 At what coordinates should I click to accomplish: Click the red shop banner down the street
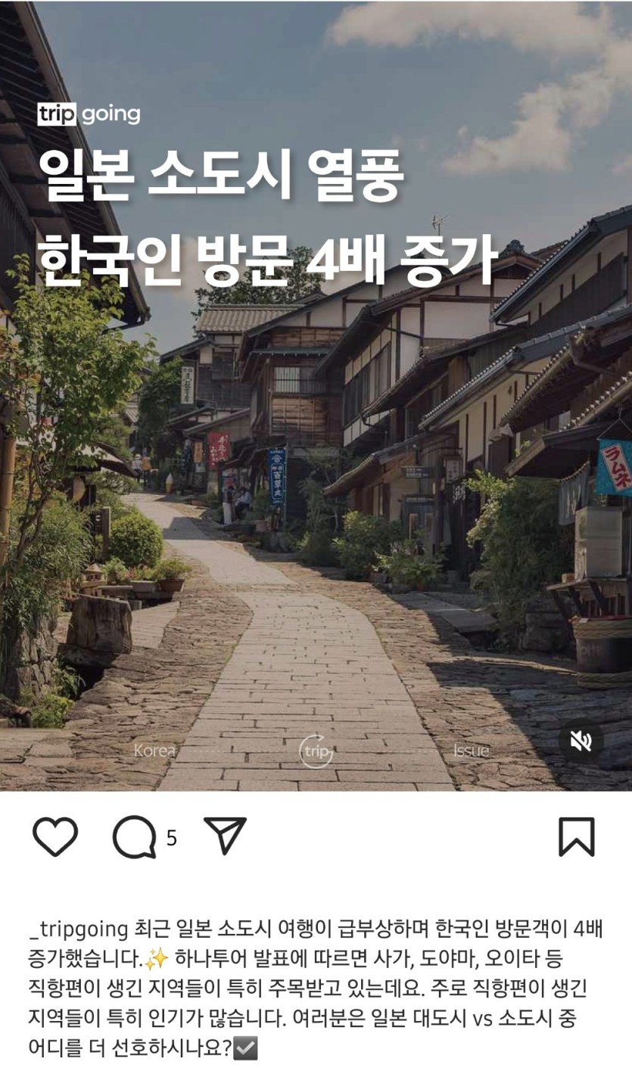[217, 450]
